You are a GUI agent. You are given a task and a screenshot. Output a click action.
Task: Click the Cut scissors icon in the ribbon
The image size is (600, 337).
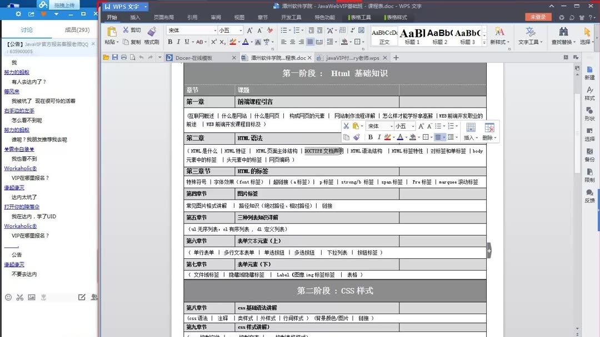click(x=126, y=29)
